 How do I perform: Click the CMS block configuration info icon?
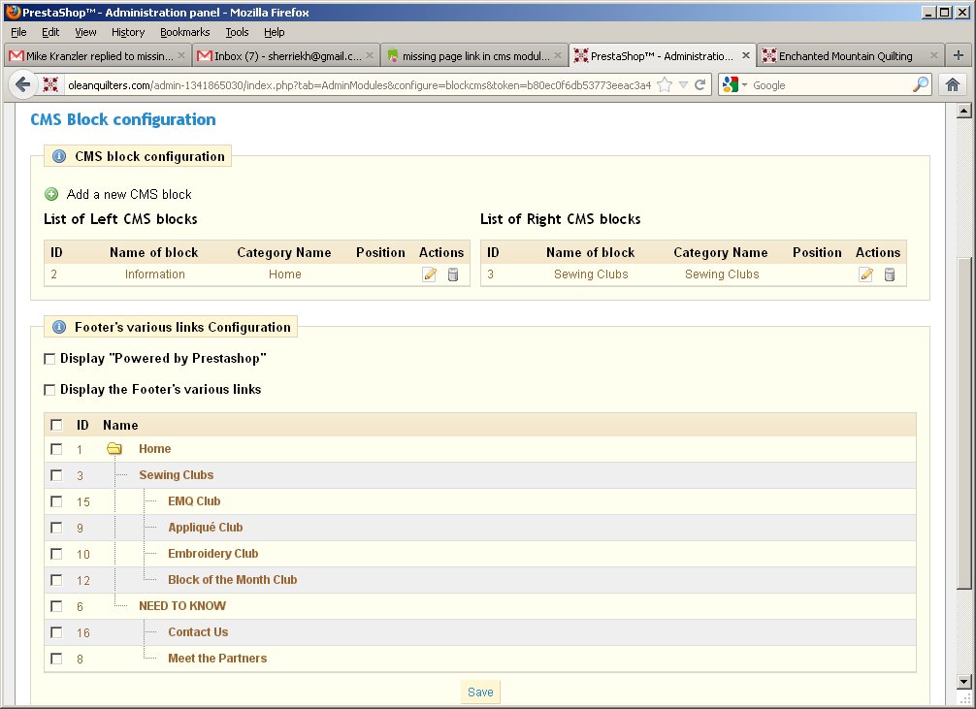[x=59, y=156]
